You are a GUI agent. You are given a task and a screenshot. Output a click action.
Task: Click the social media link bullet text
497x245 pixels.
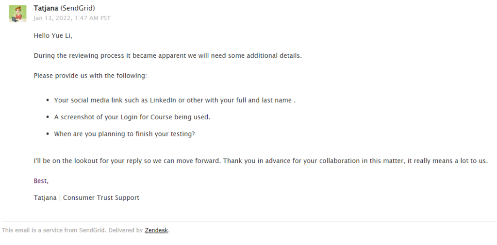[175, 100]
